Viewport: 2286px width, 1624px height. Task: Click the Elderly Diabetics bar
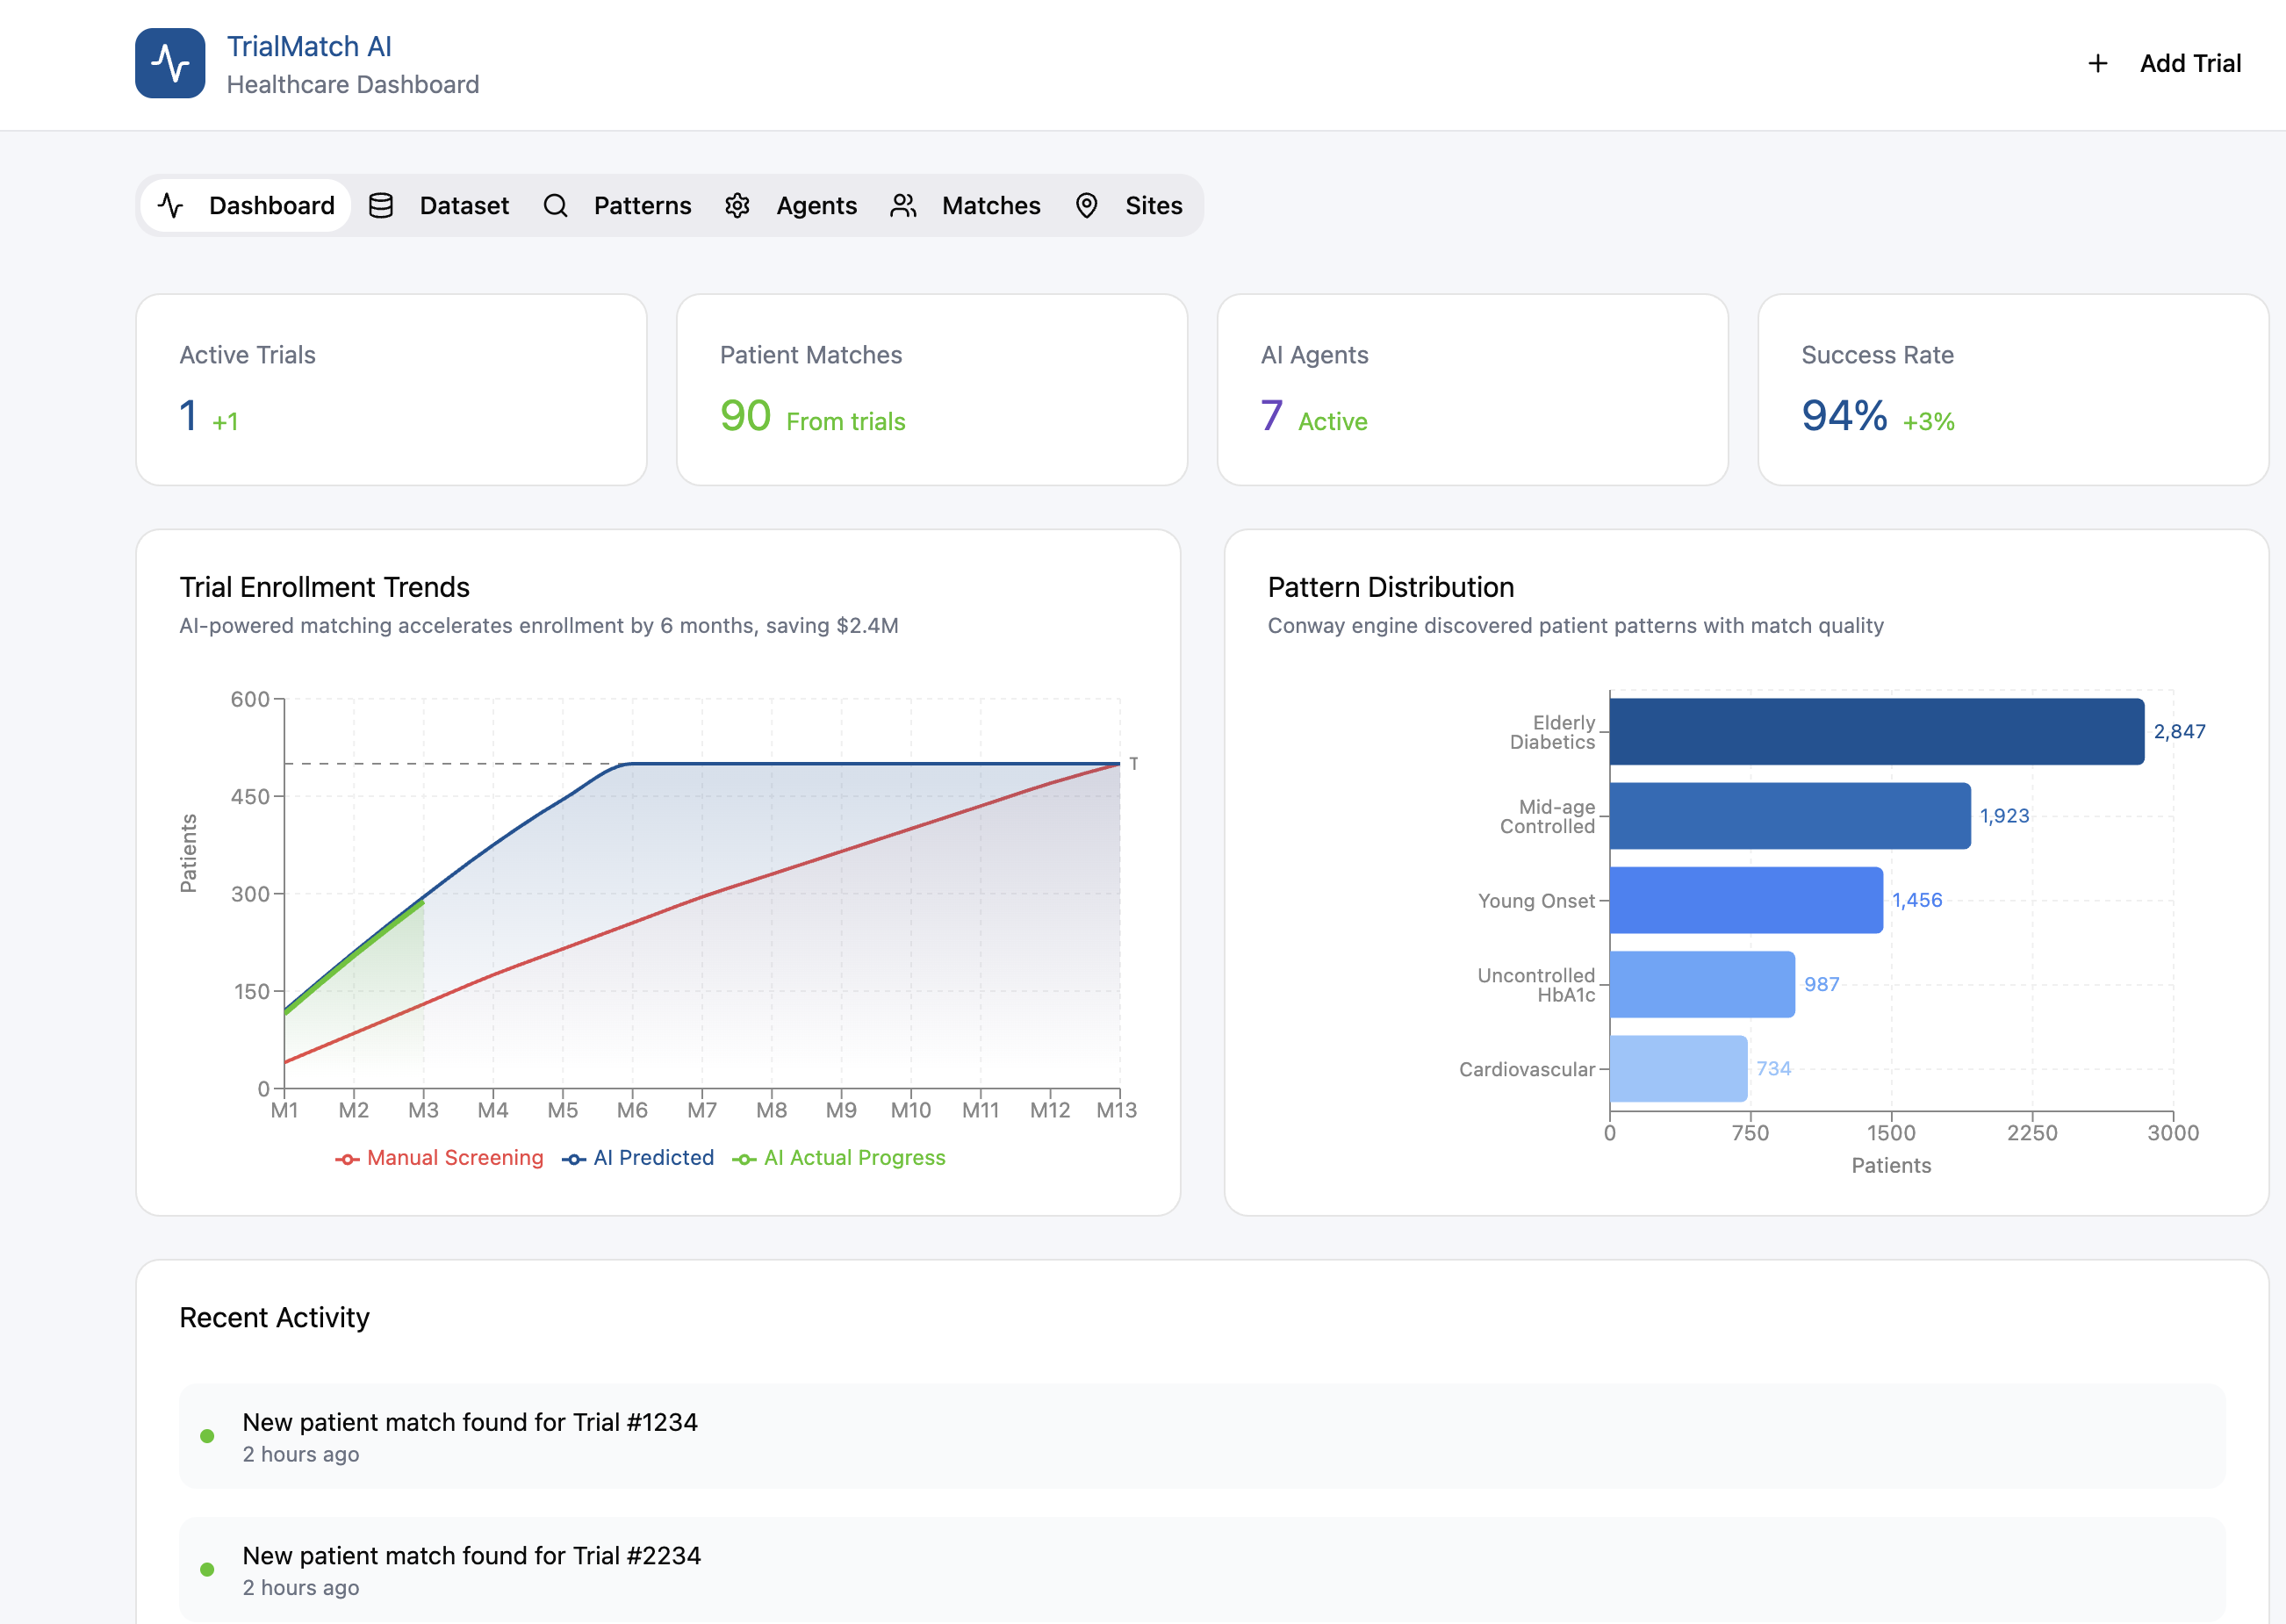[x=1876, y=731]
